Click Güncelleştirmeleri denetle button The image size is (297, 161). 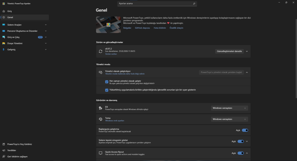pos(229,51)
